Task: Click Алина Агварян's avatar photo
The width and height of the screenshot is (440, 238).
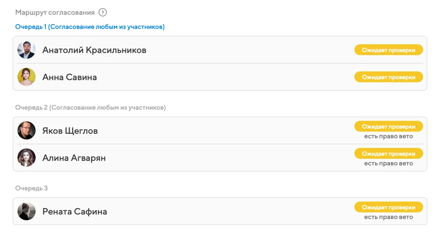Action: pos(27,158)
